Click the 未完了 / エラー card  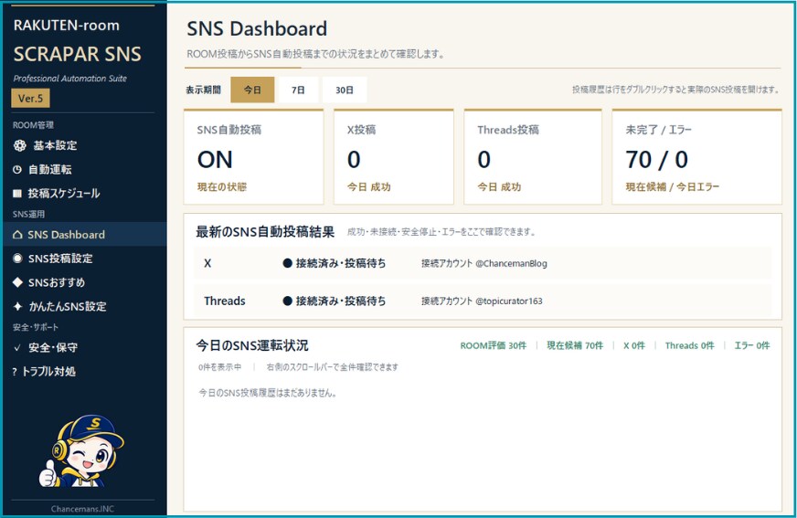point(696,157)
